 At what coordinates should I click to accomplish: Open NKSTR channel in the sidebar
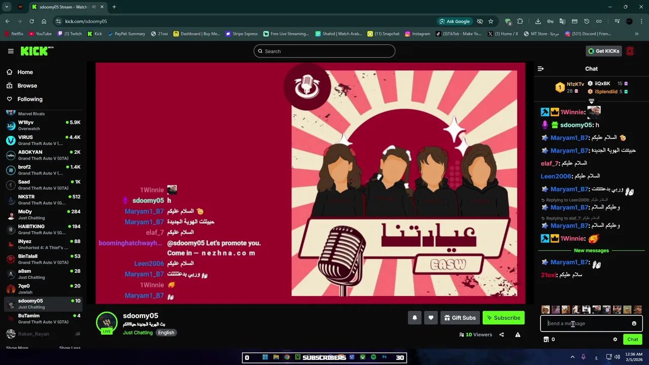[43, 200]
